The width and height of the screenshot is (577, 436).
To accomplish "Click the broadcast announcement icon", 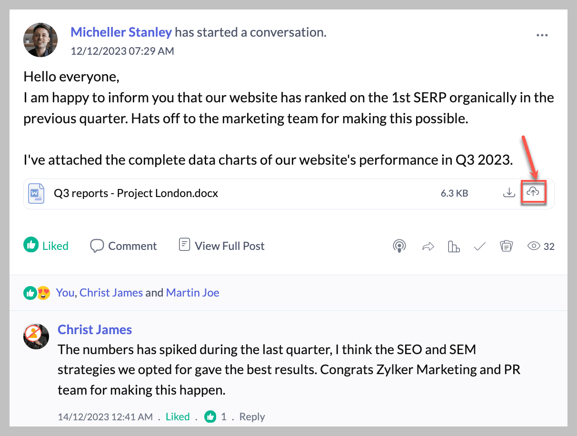I will click(x=399, y=246).
